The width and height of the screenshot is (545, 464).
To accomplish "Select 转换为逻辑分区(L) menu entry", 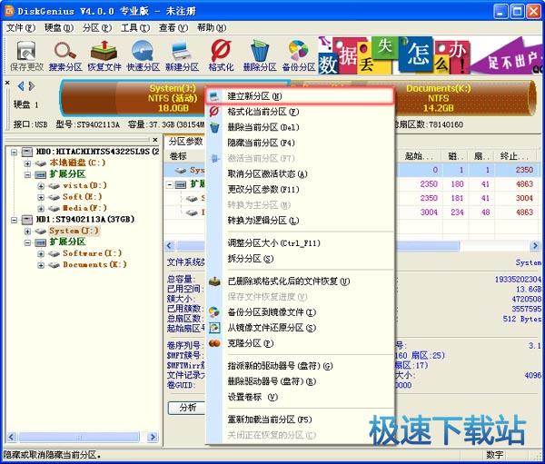I will click(300, 221).
